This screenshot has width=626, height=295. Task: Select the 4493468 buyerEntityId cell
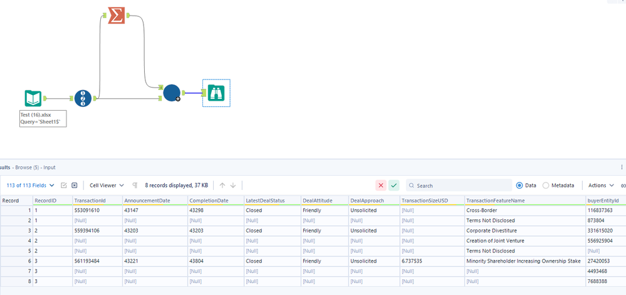pos(606,271)
